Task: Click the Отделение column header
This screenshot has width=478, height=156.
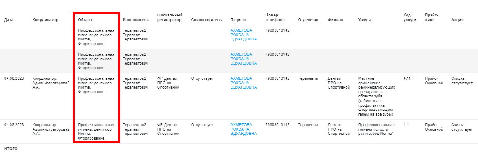Action: (308, 20)
